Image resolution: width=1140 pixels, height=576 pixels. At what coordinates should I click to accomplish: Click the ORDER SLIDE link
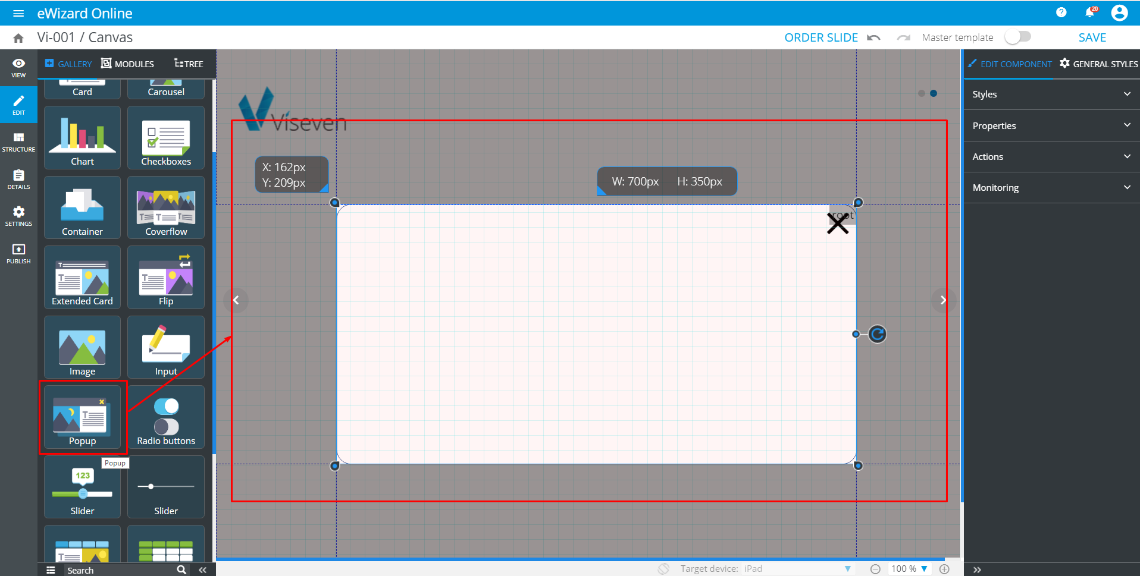(x=820, y=37)
